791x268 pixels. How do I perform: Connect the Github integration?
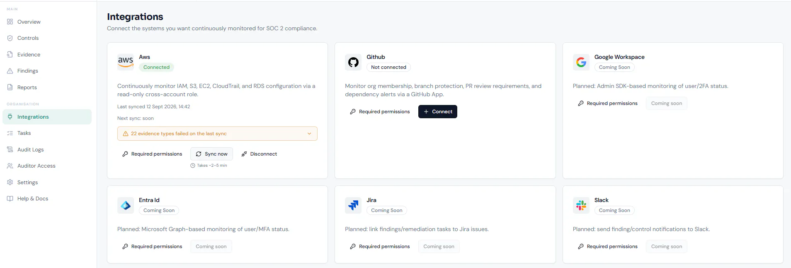click(438, 112)
